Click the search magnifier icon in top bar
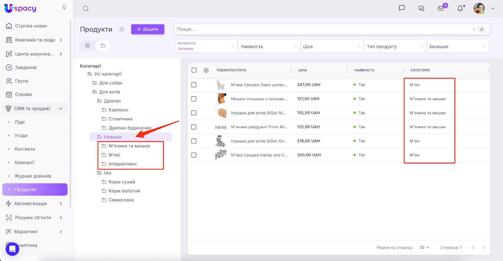Viewport: 503px width, 261px height. tap(86, 8)
